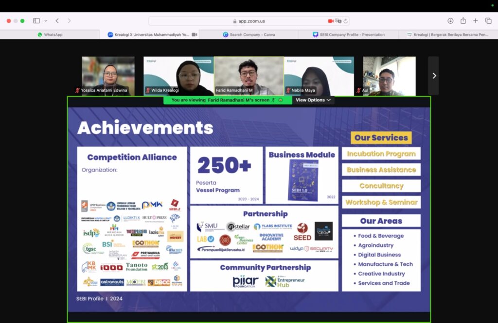Image resolution: width=498 pixels, height=323 pixels.
Task: Switch to Search Company - Canva tab
Action: 249,34
